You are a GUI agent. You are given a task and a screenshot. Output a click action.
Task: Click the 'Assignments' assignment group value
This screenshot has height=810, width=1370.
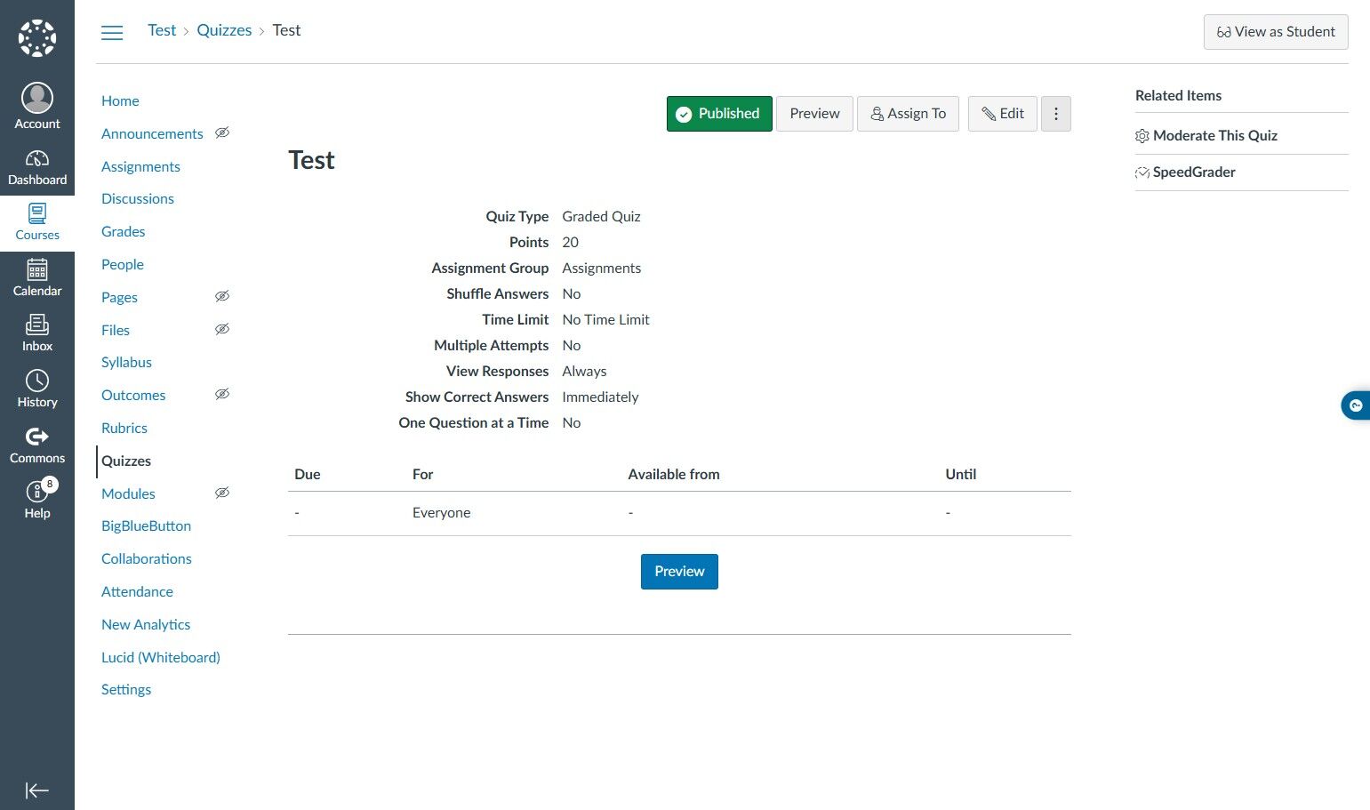601,268
